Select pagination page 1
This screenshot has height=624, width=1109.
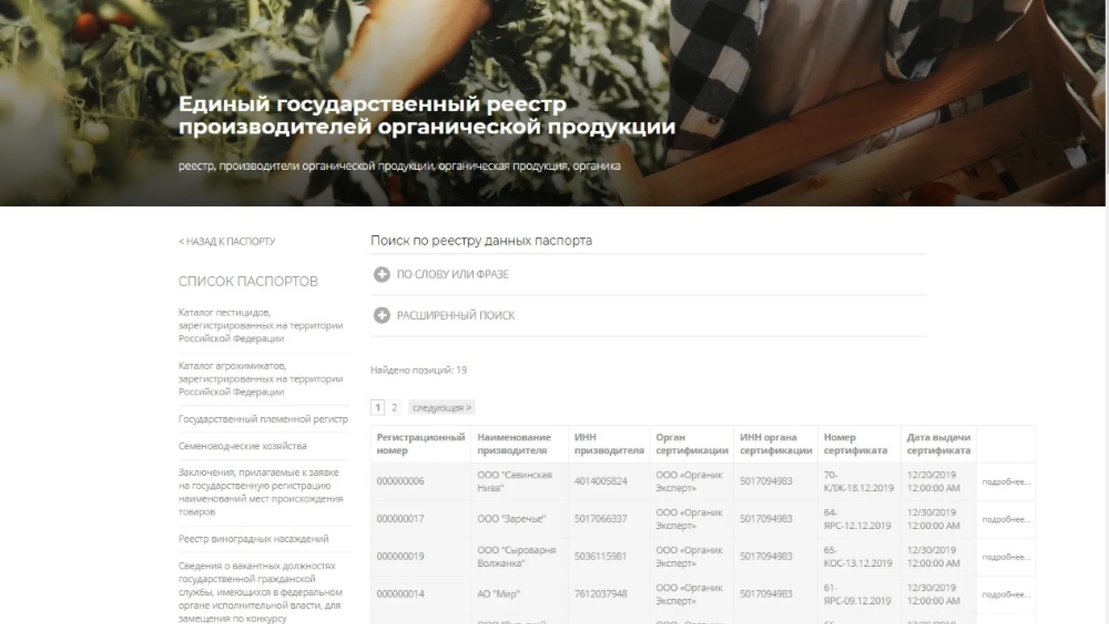[378, 408]
